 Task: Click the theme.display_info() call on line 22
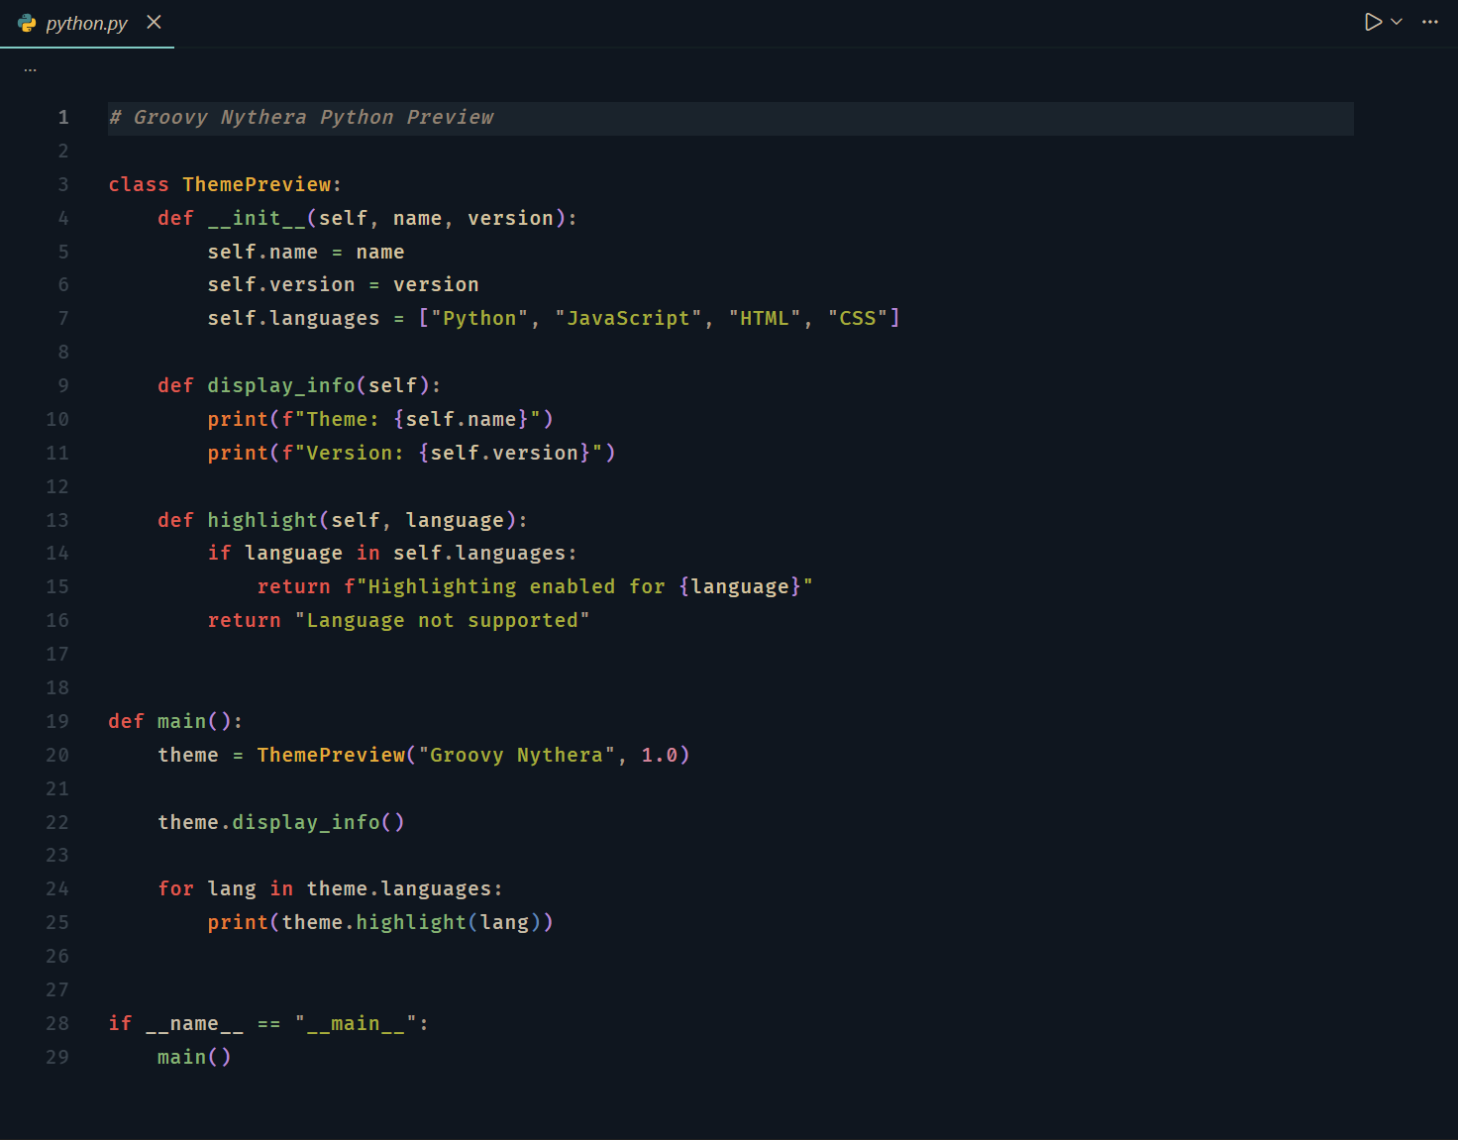click(x=280, y=821)
